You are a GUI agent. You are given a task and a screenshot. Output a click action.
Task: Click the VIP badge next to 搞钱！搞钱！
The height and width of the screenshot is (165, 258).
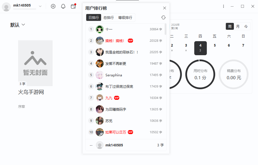130,41
